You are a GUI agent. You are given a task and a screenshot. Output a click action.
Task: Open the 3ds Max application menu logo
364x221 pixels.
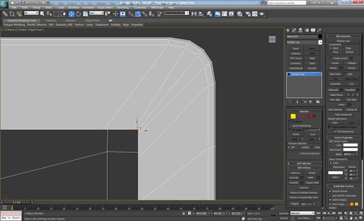(4, 4)
